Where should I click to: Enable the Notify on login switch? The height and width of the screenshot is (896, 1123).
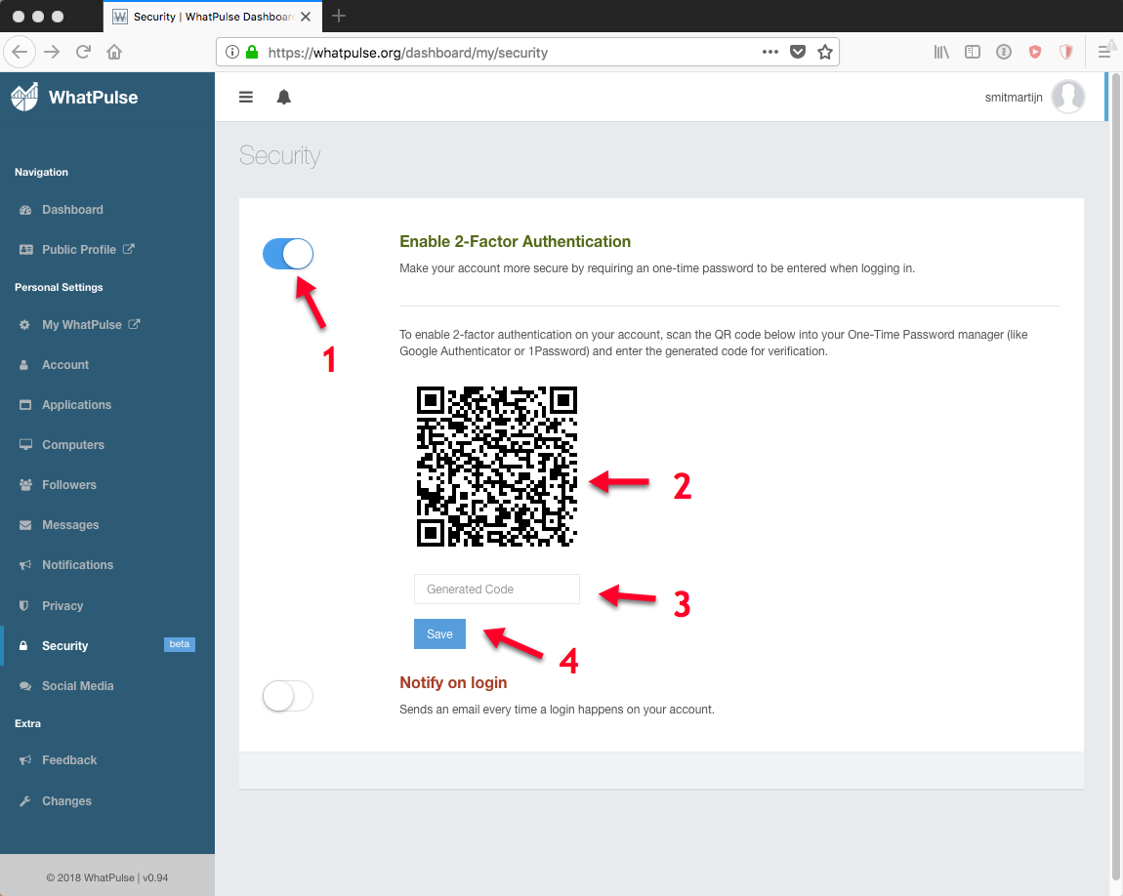(288, 696)
